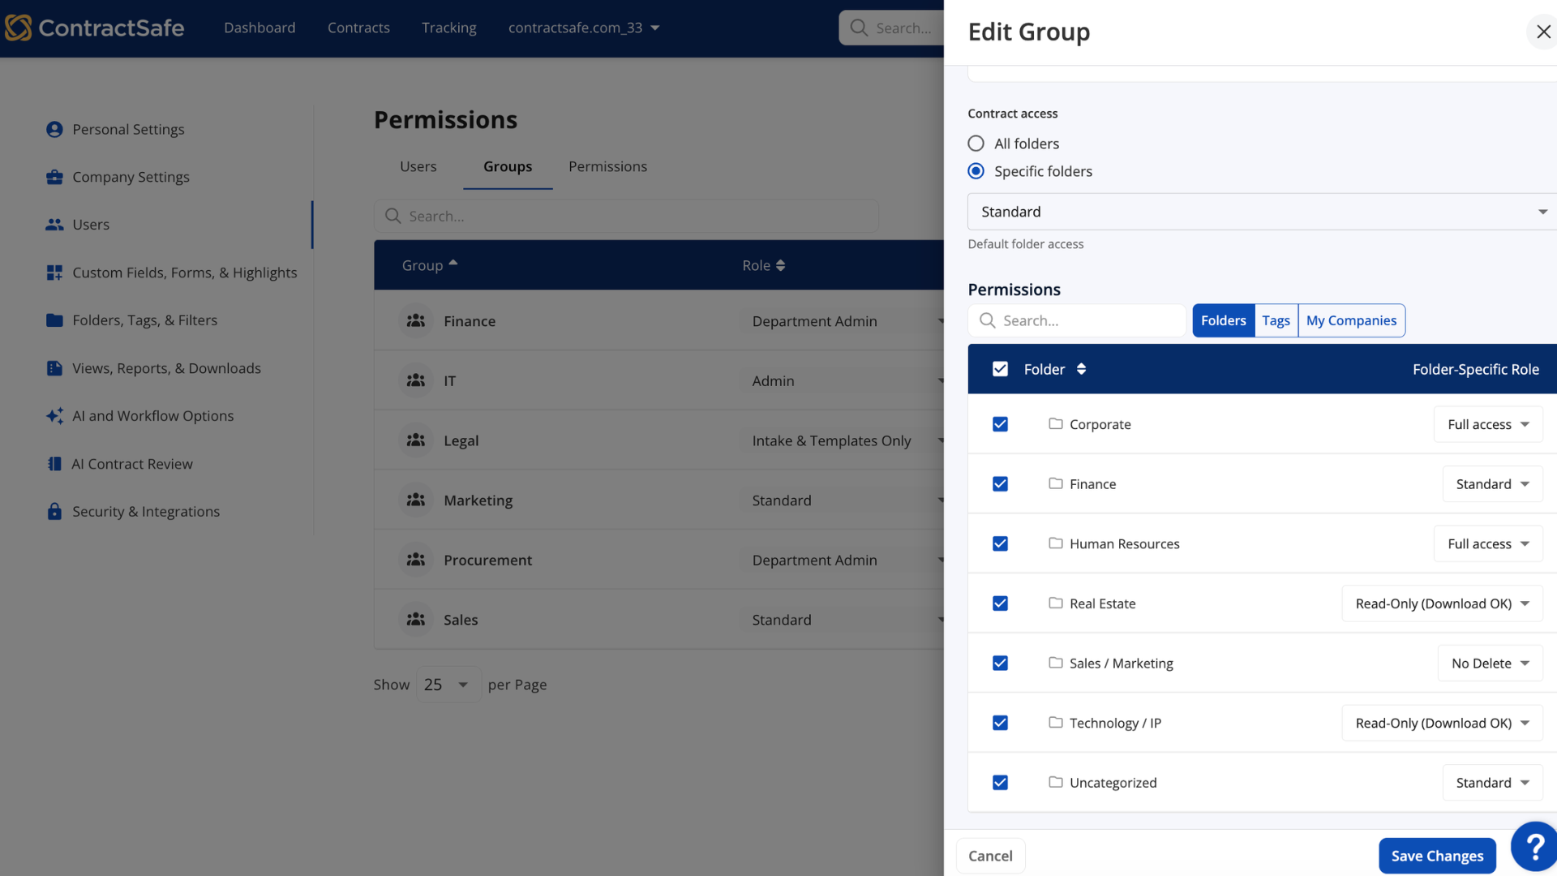Image resolution: width=1557 pixels, height=876 pixels.
Task: Select the Tags permissions tab
Action: click(x=1276, y=320)
